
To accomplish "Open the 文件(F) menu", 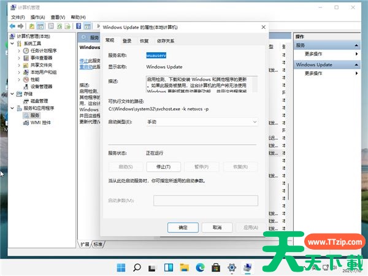I will (x=18, y=17).
